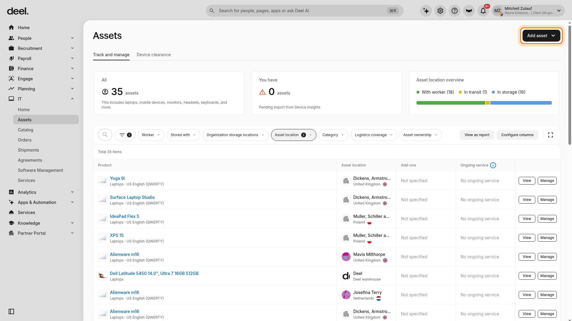Open the Worker filter dropdown
572x321 pixels.
[x=151, y=135]
